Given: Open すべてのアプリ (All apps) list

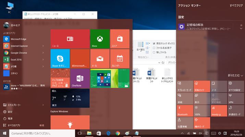Looking at the screenshot, I should pos(14,125).
